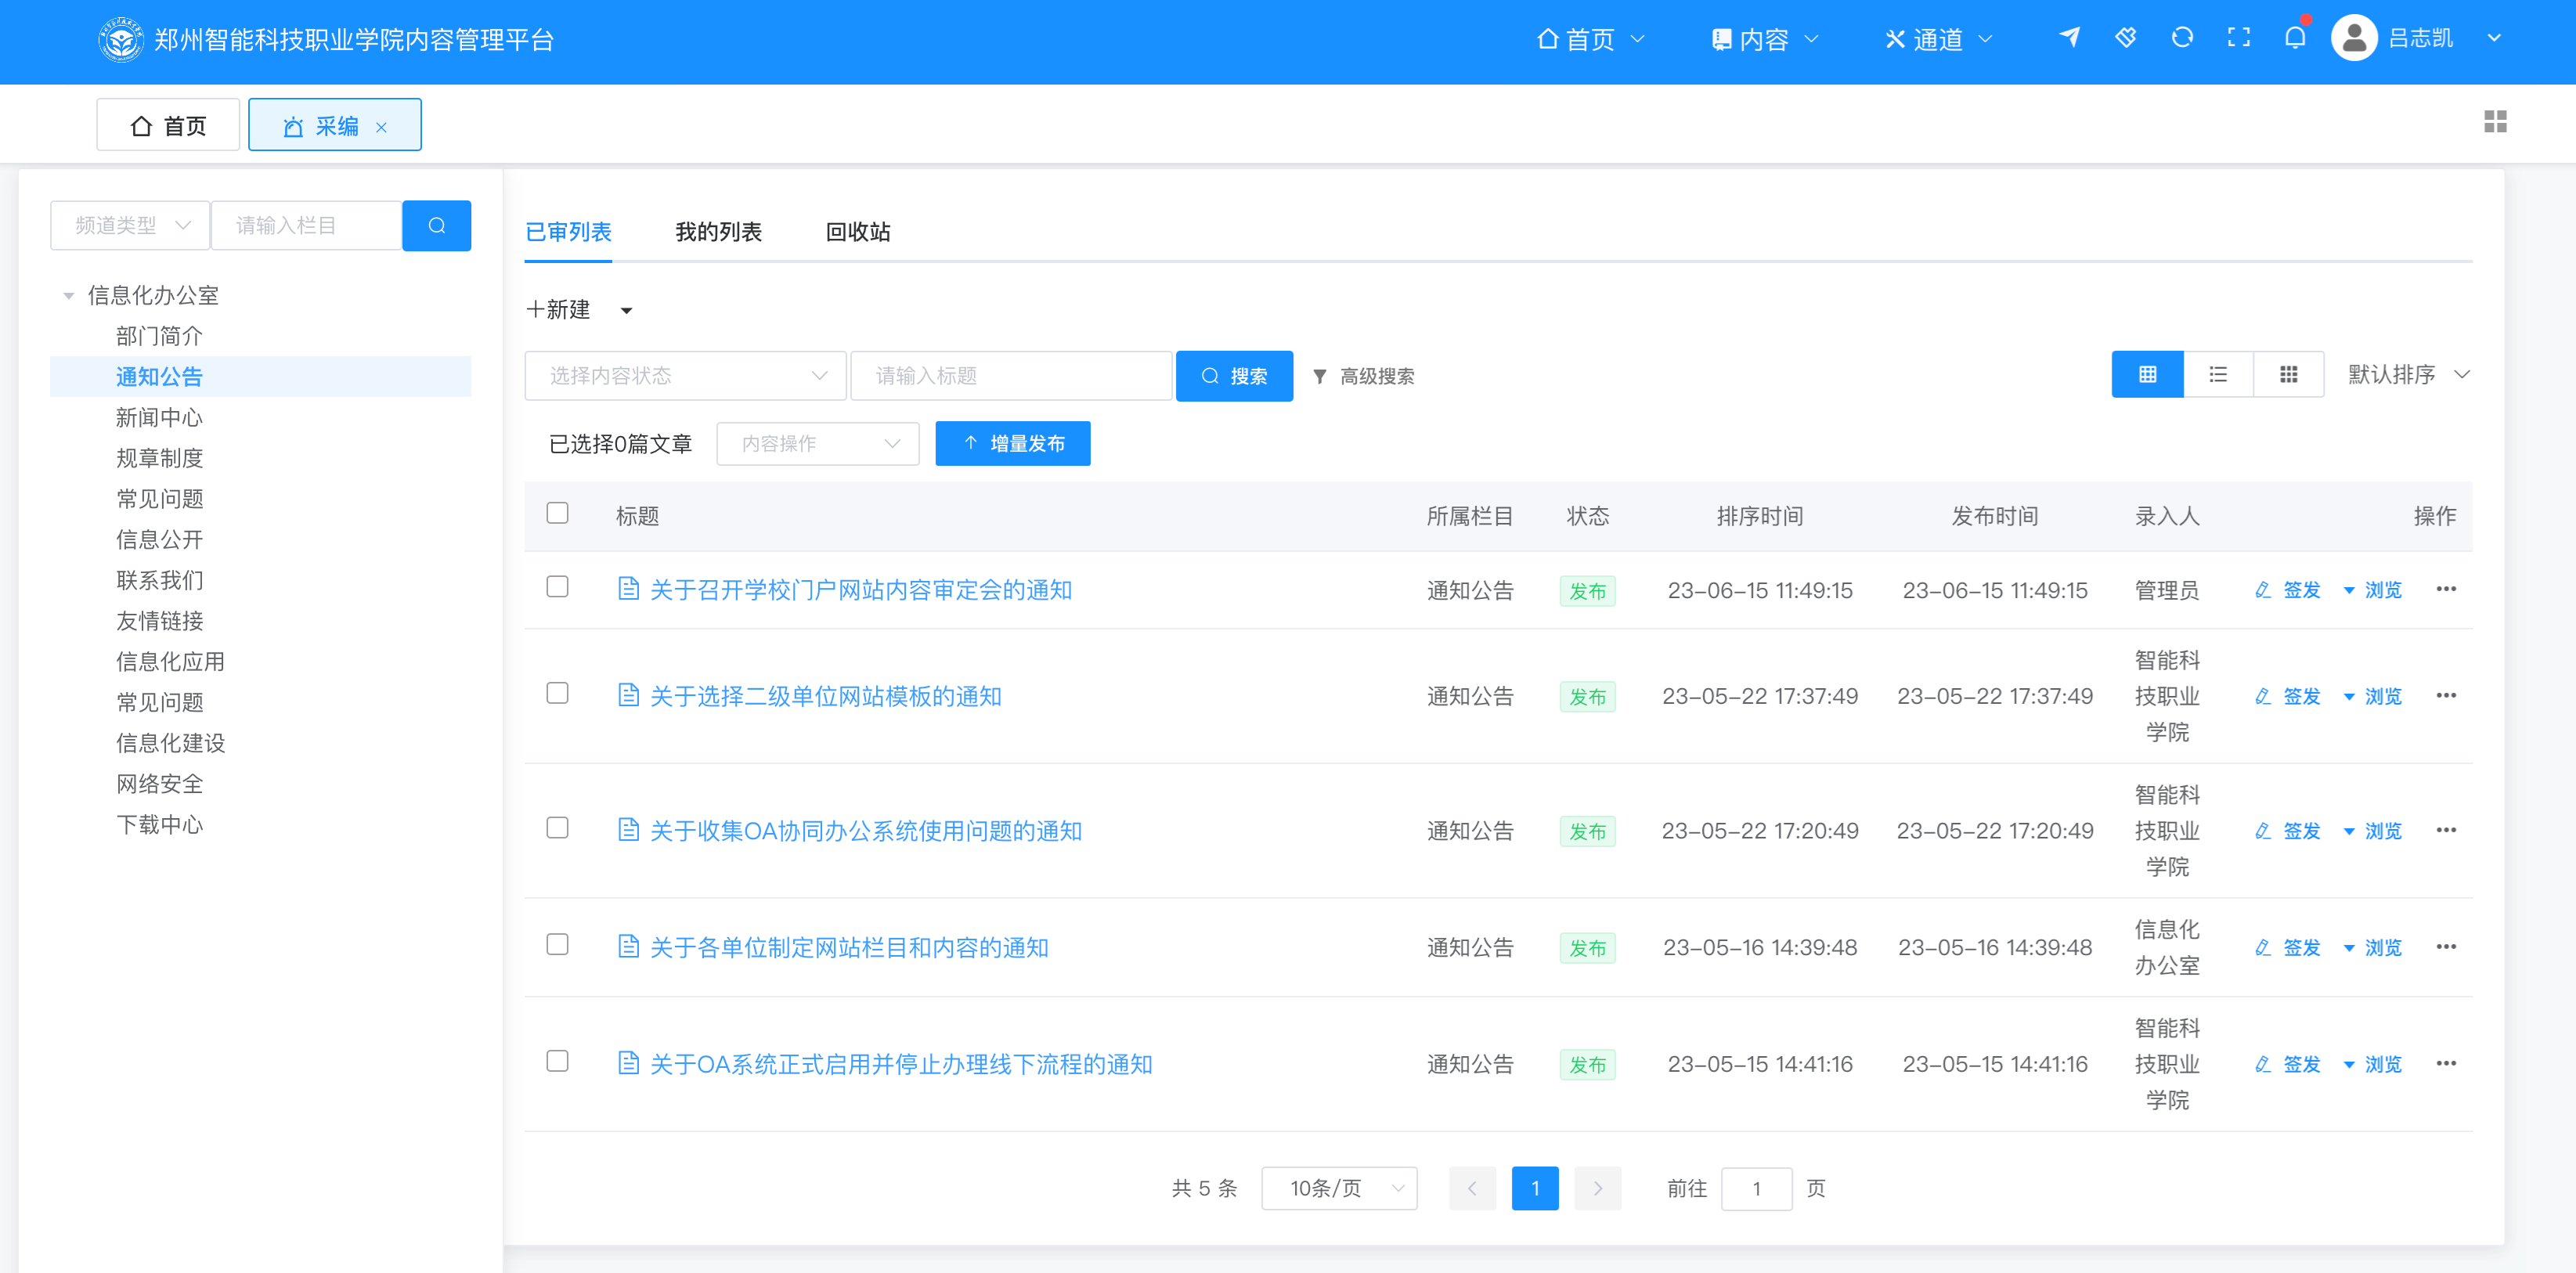Viewport: 2576px width, 1273px height.
Task: Click the paper plane send icon
Action: [x=2069, y=38]
